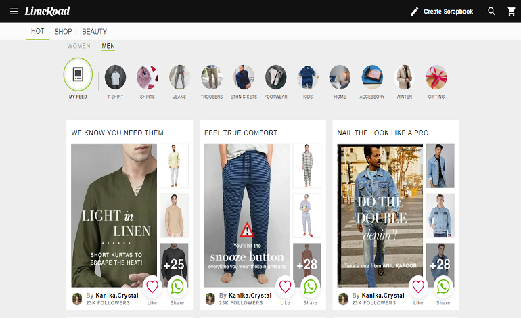
Task: Like the Light in Linen story
Action: point(152,287)
